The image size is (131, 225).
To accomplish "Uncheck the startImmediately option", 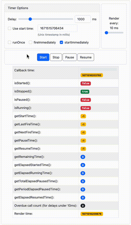I will pyautogui.click(x=61, y=42).
